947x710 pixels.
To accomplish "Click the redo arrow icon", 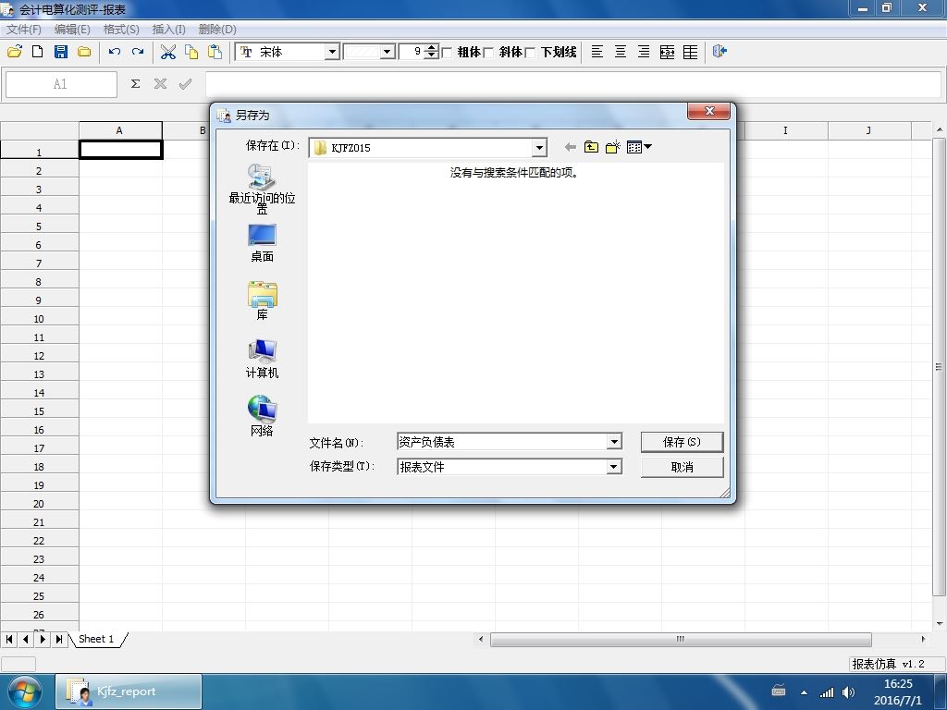I will 138,52.
